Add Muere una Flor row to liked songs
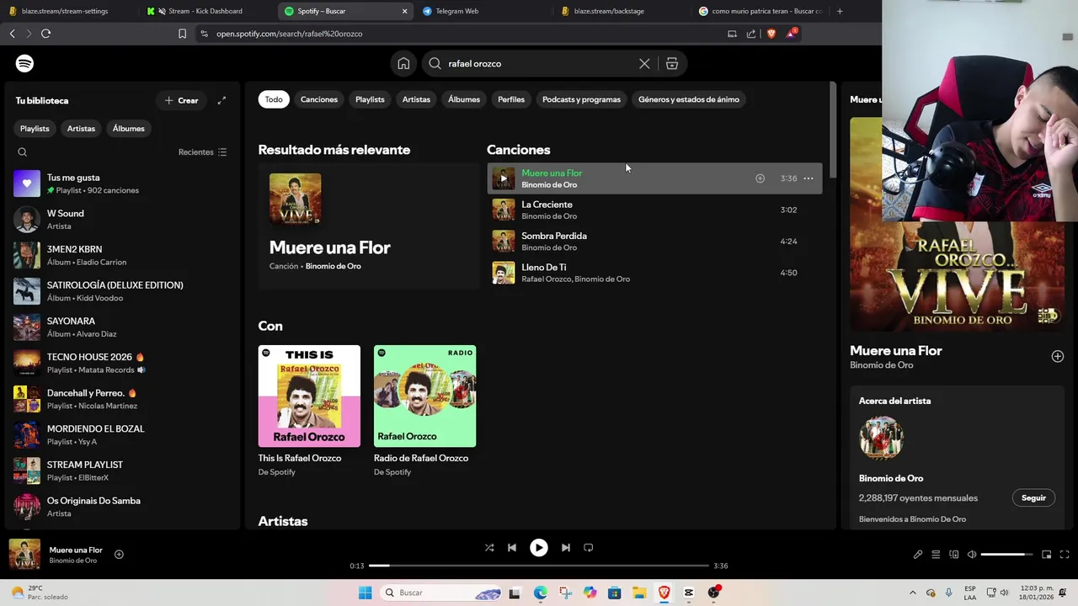This screenshot has height=606, width=1078. click(760, 178)
